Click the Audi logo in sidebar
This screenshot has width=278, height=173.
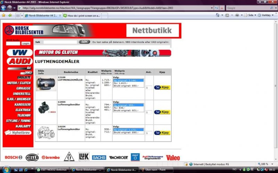click(x=21, y=61)
